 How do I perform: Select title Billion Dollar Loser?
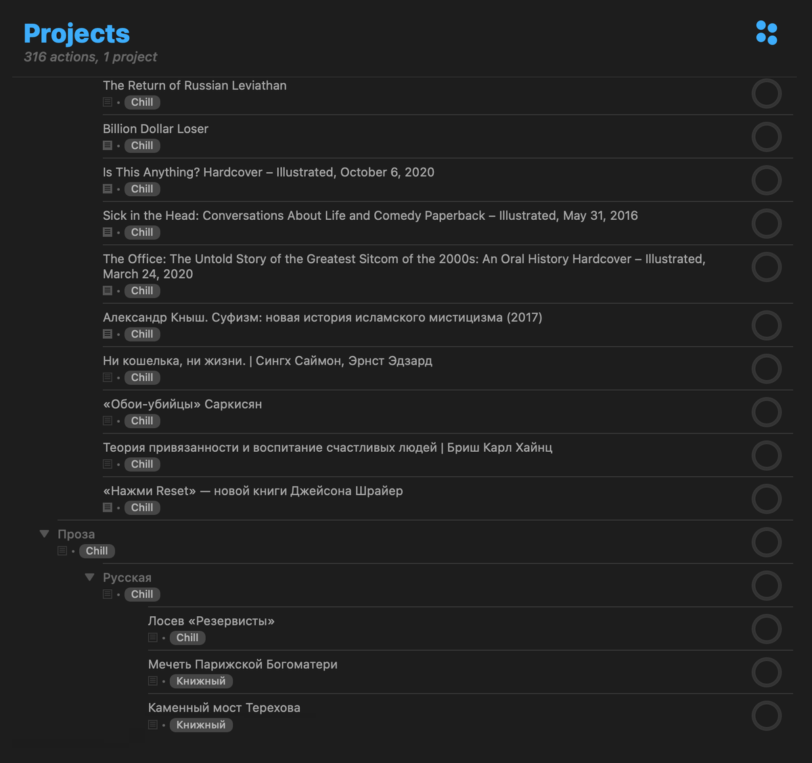coord(156,129)
